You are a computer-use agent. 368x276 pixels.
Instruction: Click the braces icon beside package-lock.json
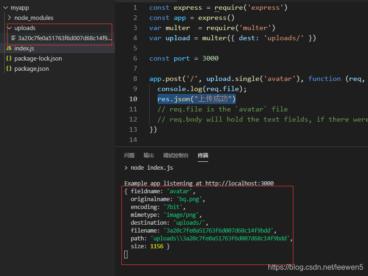pyautogui.click(x=9, y=59)
